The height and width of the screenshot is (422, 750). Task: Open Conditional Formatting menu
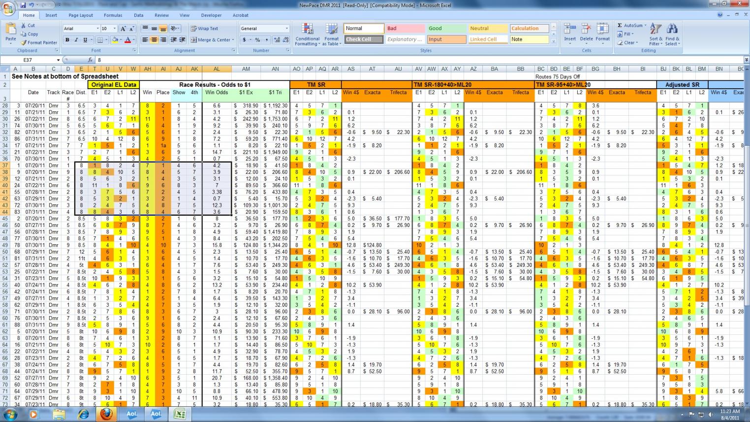pos(308,34)
